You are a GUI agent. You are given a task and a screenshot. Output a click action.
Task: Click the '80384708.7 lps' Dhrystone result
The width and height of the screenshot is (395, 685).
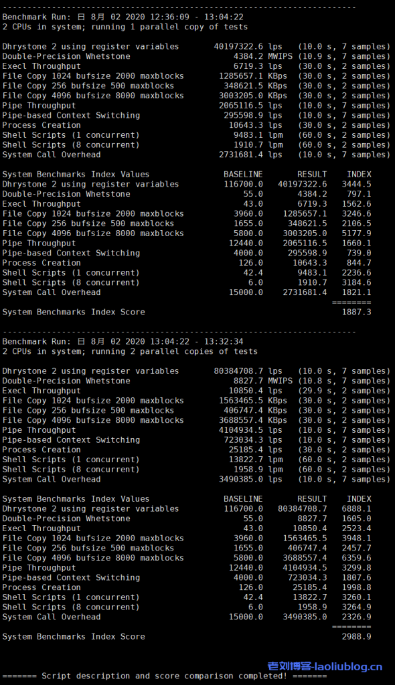click(x=248, y=371)
